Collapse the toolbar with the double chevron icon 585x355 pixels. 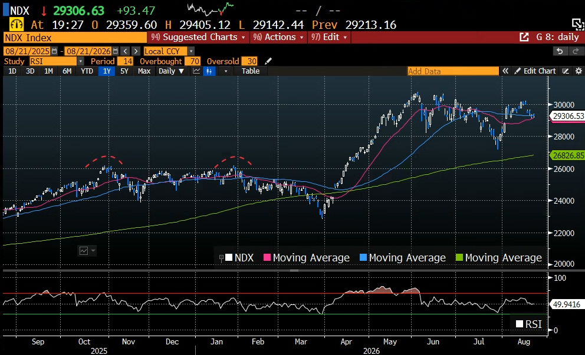click(505, 71)
